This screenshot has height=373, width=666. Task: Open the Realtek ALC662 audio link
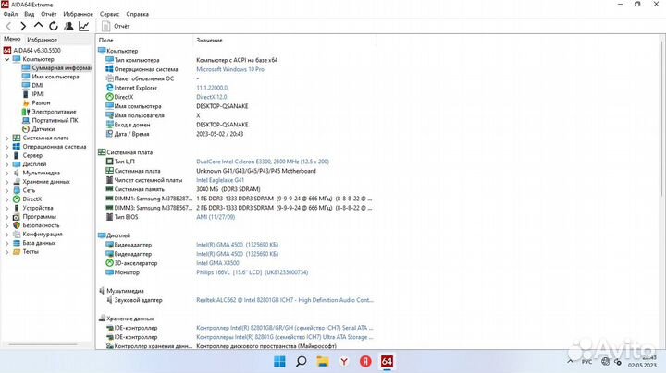285,300
